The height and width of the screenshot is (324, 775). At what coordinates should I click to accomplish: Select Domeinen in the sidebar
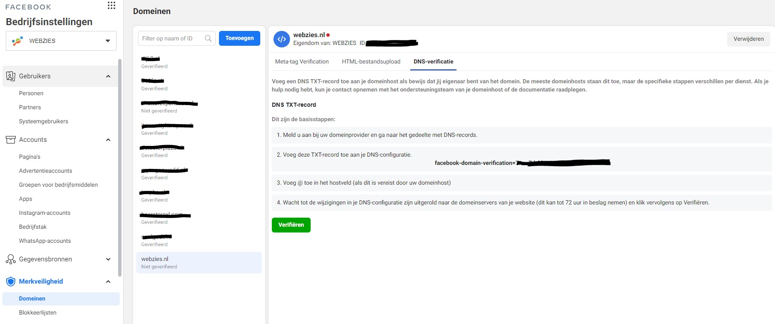coord(61,299)
